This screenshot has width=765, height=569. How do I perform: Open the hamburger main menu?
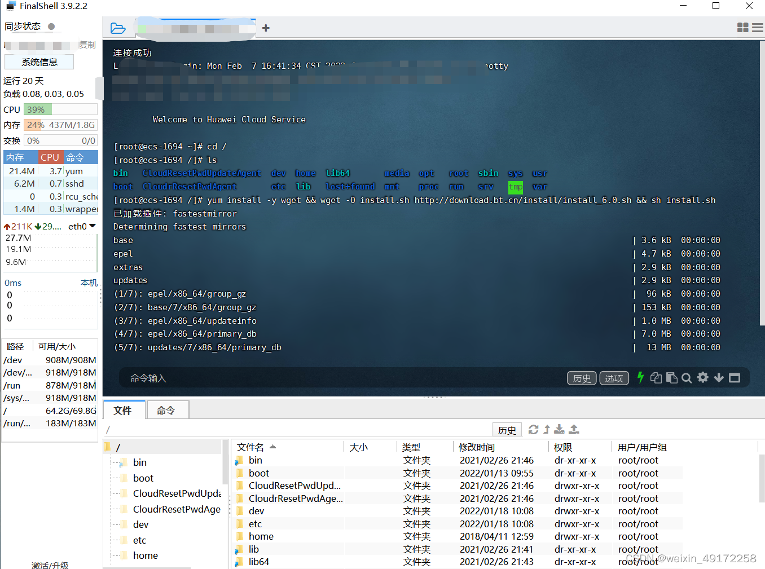pos(758,28)
